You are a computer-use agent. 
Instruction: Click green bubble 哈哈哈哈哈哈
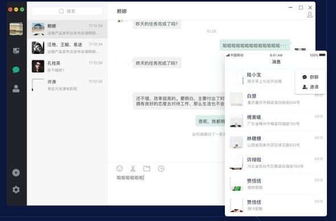point(255,45)
